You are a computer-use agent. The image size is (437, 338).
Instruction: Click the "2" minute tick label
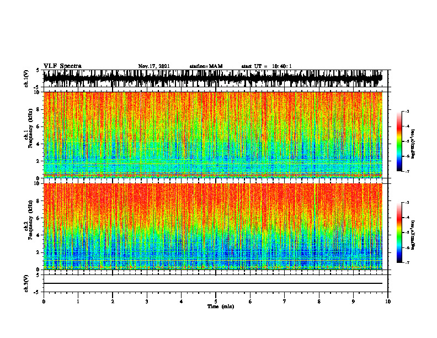point(113,302)
